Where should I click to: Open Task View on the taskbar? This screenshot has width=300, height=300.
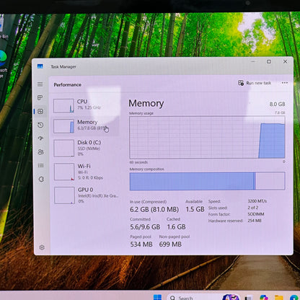coord(249,298)
